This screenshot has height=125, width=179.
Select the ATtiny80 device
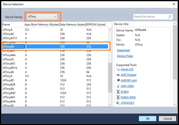[55, 80]
